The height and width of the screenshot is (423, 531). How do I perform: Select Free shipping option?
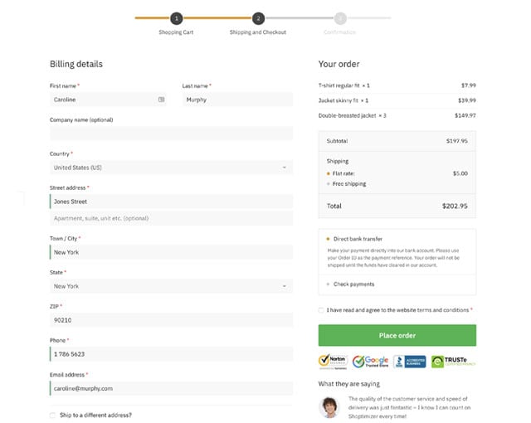click(329, 184)
